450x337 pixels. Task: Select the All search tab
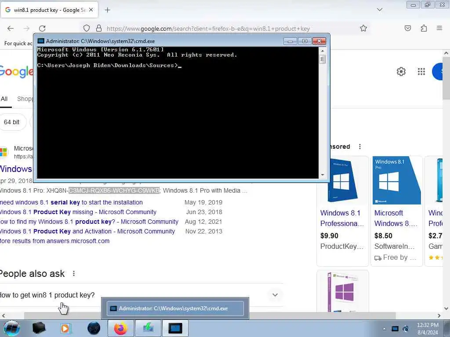[x=4, y=99]
